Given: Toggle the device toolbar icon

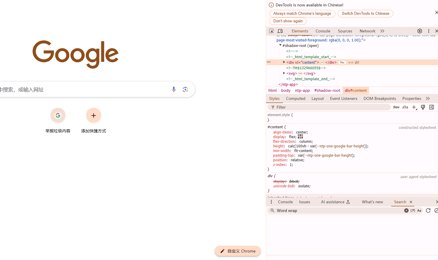Looking at the screenshot, I should point(280,31).
